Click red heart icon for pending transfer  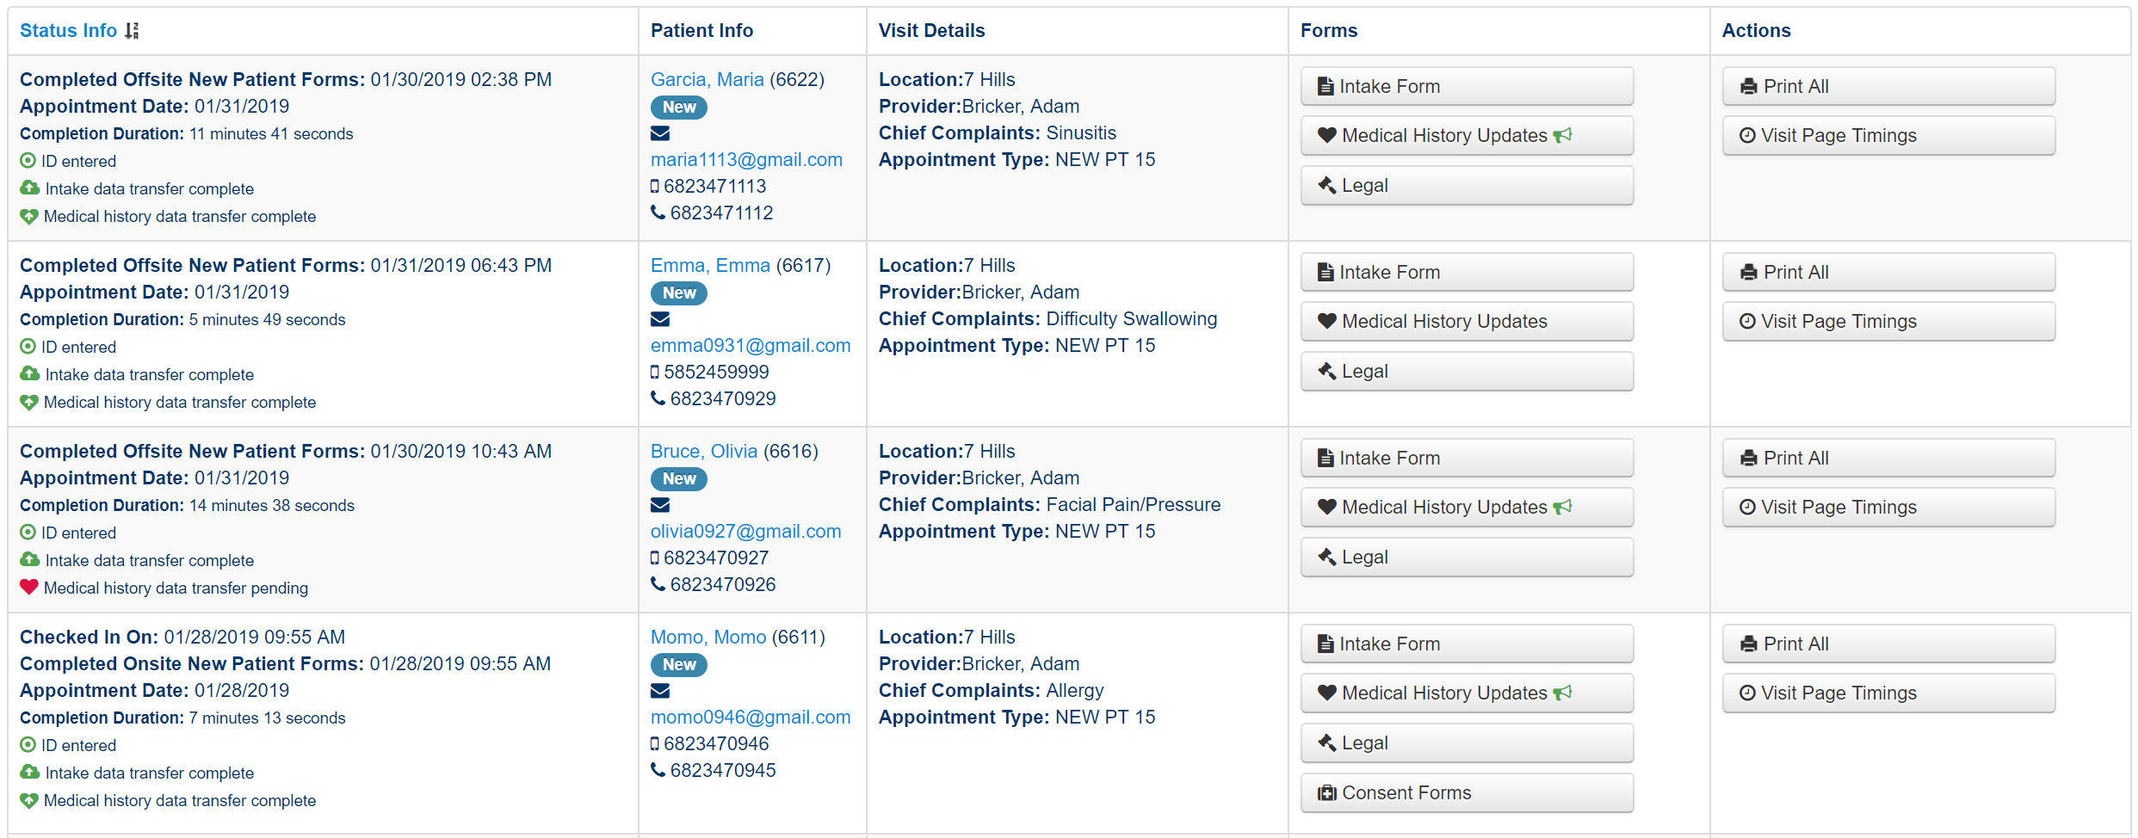(x=29, y=588)
